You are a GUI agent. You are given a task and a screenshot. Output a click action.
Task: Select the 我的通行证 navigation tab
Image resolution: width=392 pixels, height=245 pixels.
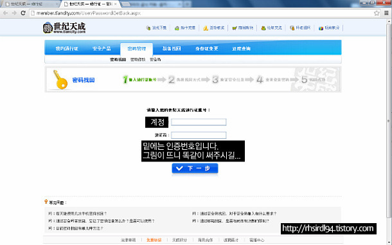[x=67, y=48]
